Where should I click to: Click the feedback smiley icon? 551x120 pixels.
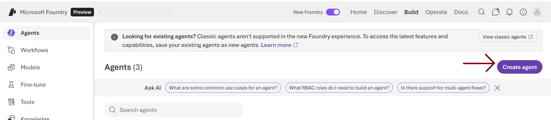pyautogui.click(x=523, y=12)
